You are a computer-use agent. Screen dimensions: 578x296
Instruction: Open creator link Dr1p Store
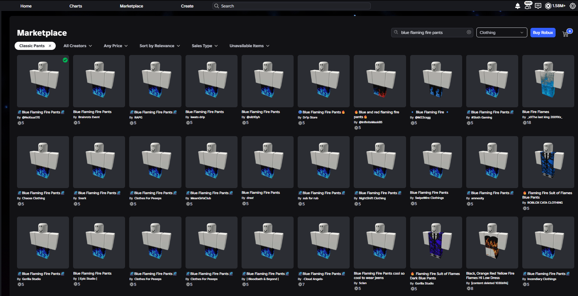(310, 117)
